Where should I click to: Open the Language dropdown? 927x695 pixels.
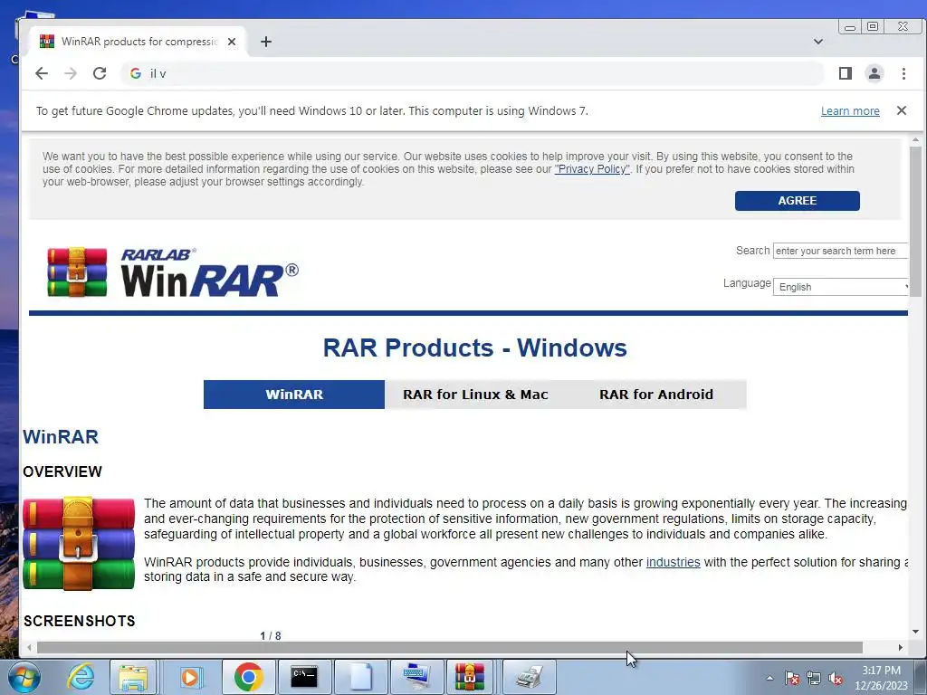(840, 287)
